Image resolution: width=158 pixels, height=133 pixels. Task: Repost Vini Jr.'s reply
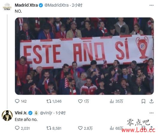54,128
